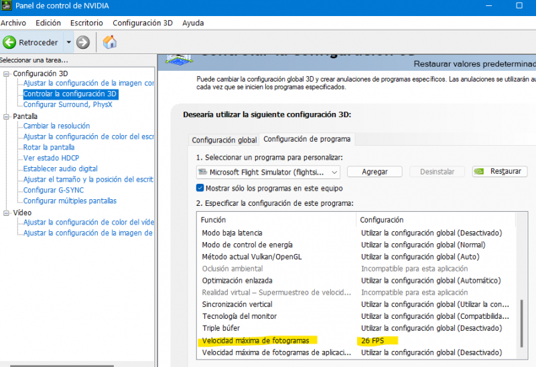This screenshot has height=367, width=536.
Task: Click the 26 FPS setting value
Action: coord(373,340)
